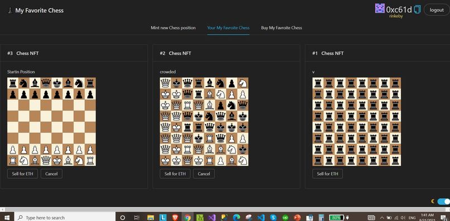Switch to Your My Favroite Chess tab

(228, 28)
